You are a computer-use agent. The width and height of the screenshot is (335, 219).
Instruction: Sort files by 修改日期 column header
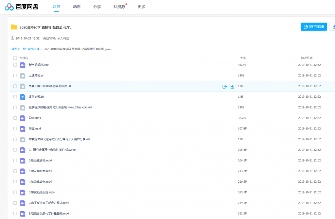point(307,58)
